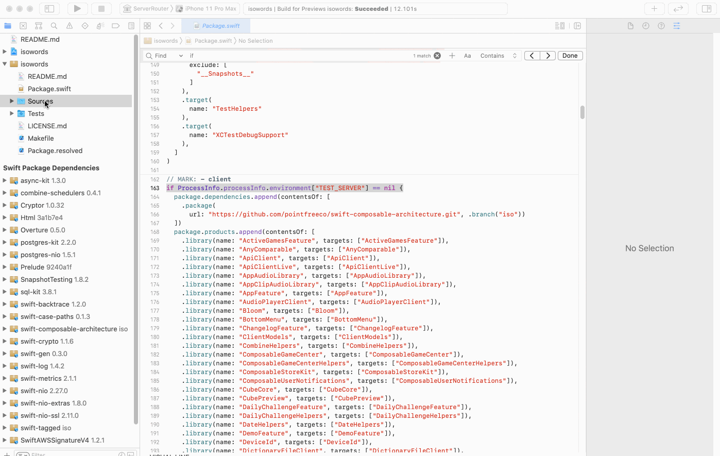This screenshot has height=456, width=720.
Task: Show the Quick Help inspector
Action: coord(661,26)
